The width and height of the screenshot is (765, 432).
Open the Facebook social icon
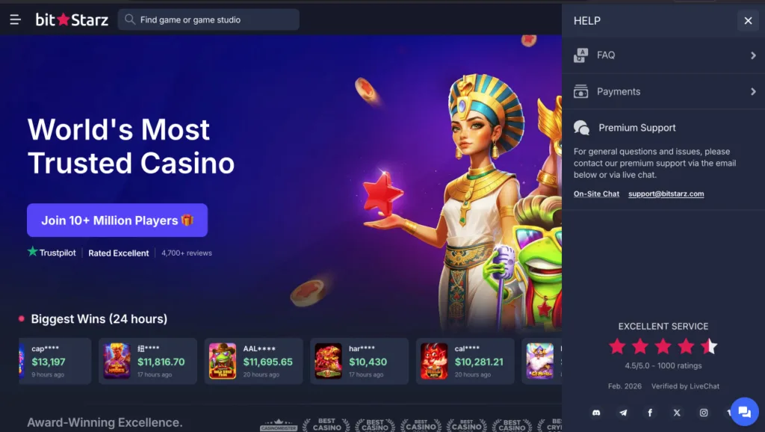click(650, 413)
